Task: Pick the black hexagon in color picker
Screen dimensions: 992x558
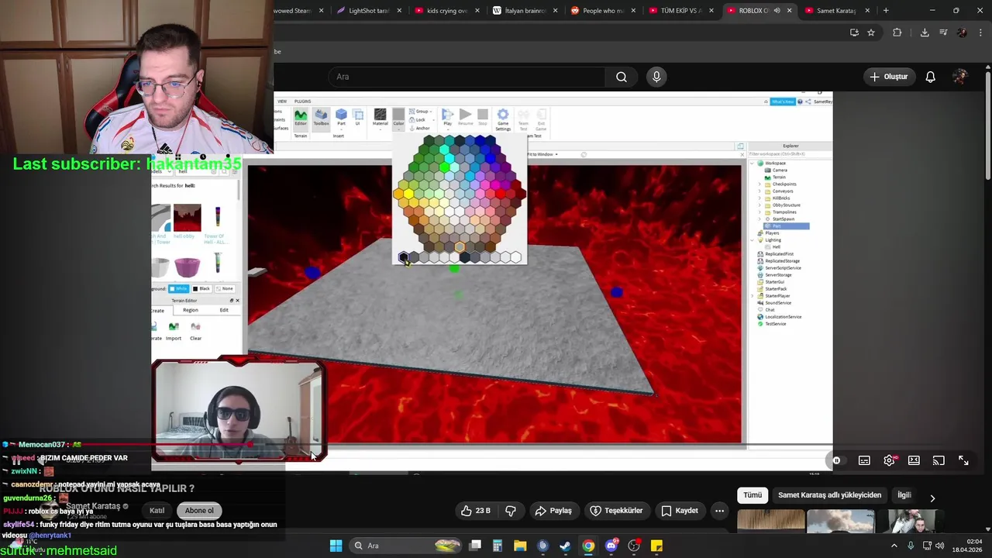Action: point(403,258)
